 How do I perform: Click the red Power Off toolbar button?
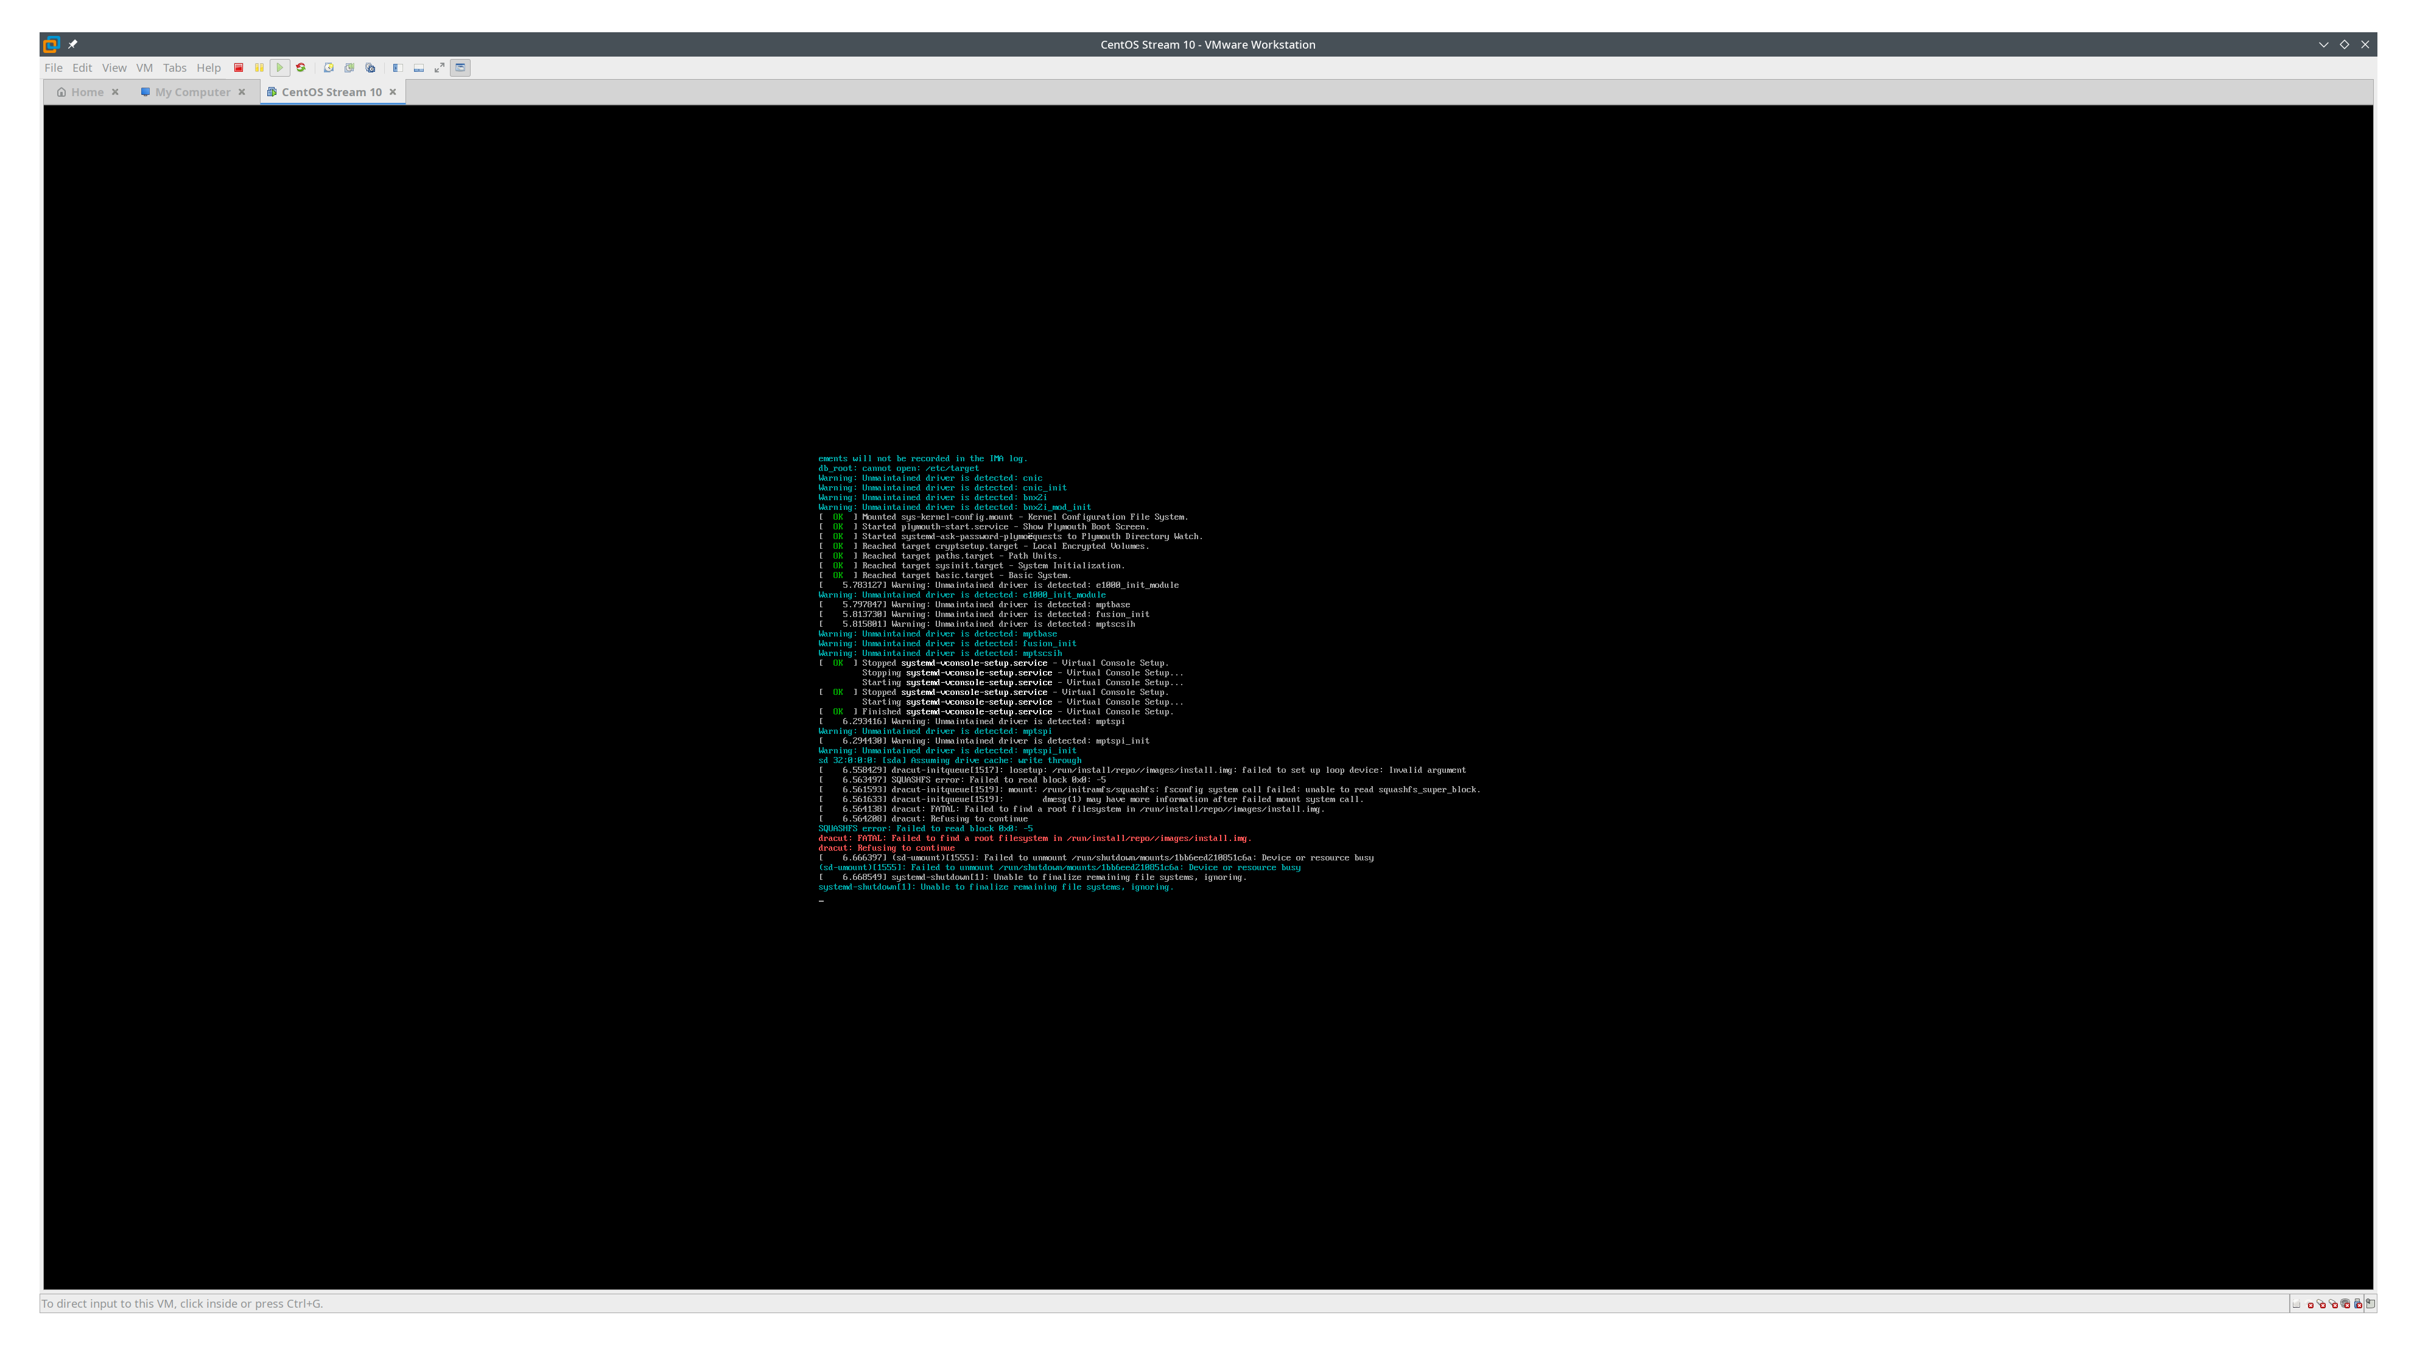tap(238, 68)
